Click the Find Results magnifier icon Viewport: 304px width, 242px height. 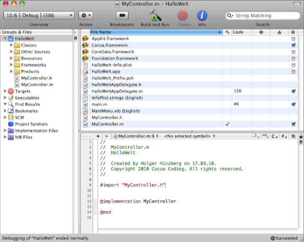tap(11, 104)
